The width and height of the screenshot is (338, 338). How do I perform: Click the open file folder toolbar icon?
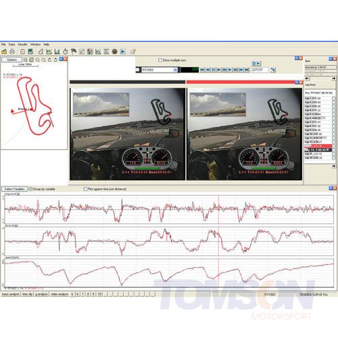[x=4, y=51]
